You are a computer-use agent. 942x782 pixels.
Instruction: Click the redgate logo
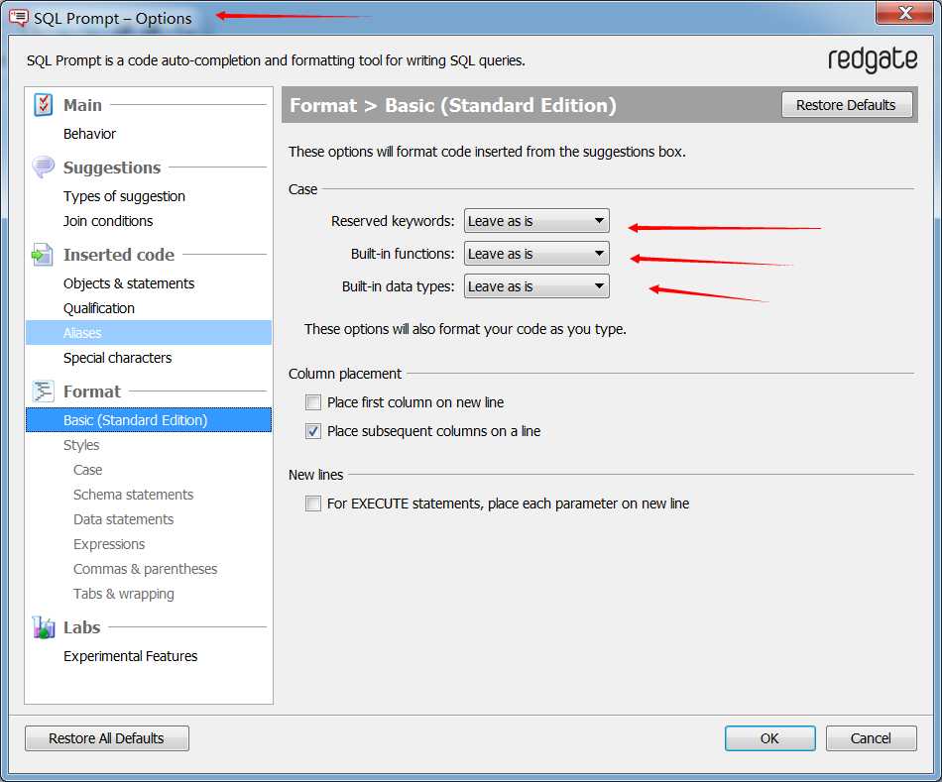click(873, 60)
